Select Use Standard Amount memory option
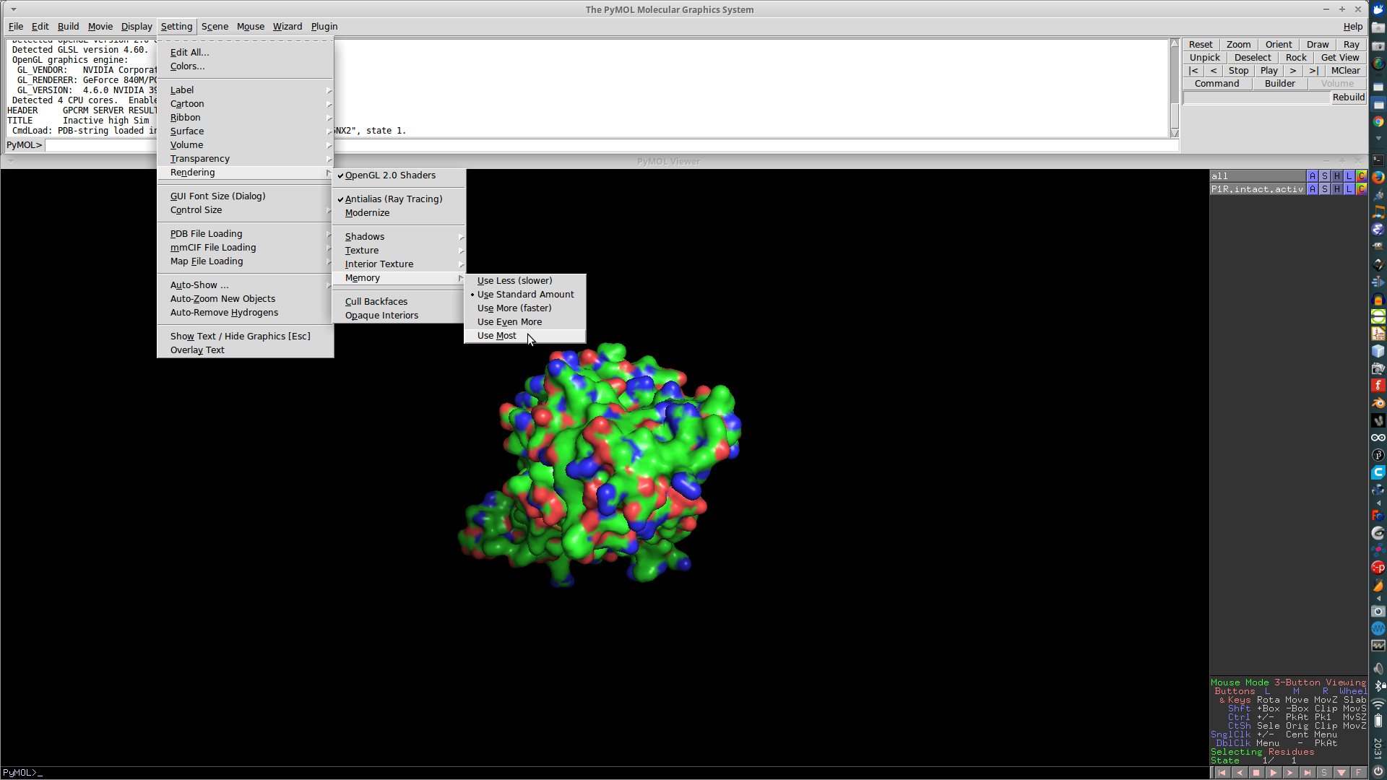 525,293
